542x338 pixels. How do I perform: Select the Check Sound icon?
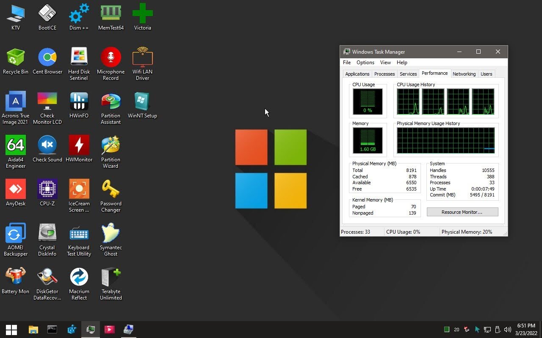(x=47, y=149)
